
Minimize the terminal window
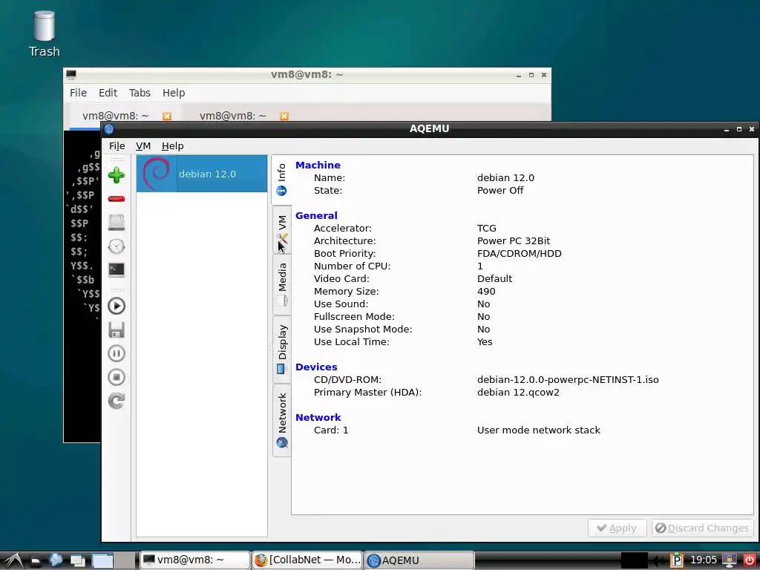519,75
